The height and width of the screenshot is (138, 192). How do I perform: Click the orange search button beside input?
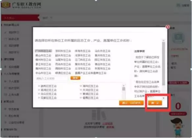click(x=75, y=78)
